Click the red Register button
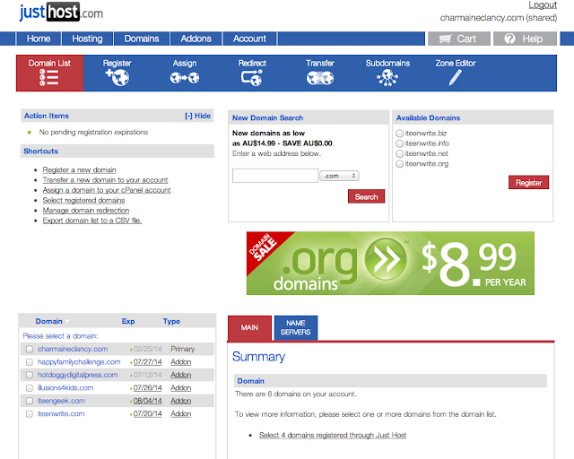This screenshot has width=574, height=459. pyautogui.click(x=528, y=182)
